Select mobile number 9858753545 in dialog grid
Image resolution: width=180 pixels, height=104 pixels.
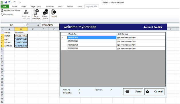pyautogui.click(x=92, y=41)
